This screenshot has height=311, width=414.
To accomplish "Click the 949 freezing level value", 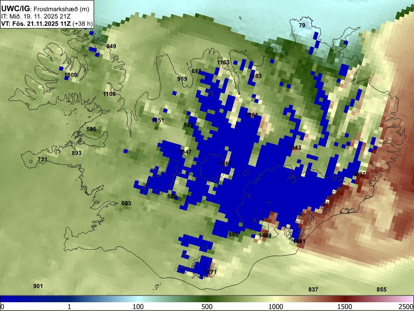I will point(111,46).
